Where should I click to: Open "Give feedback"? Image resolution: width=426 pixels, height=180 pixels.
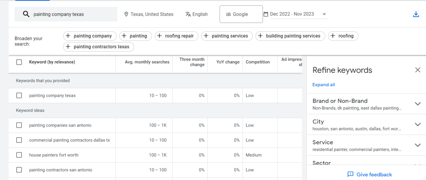(374, 174)
